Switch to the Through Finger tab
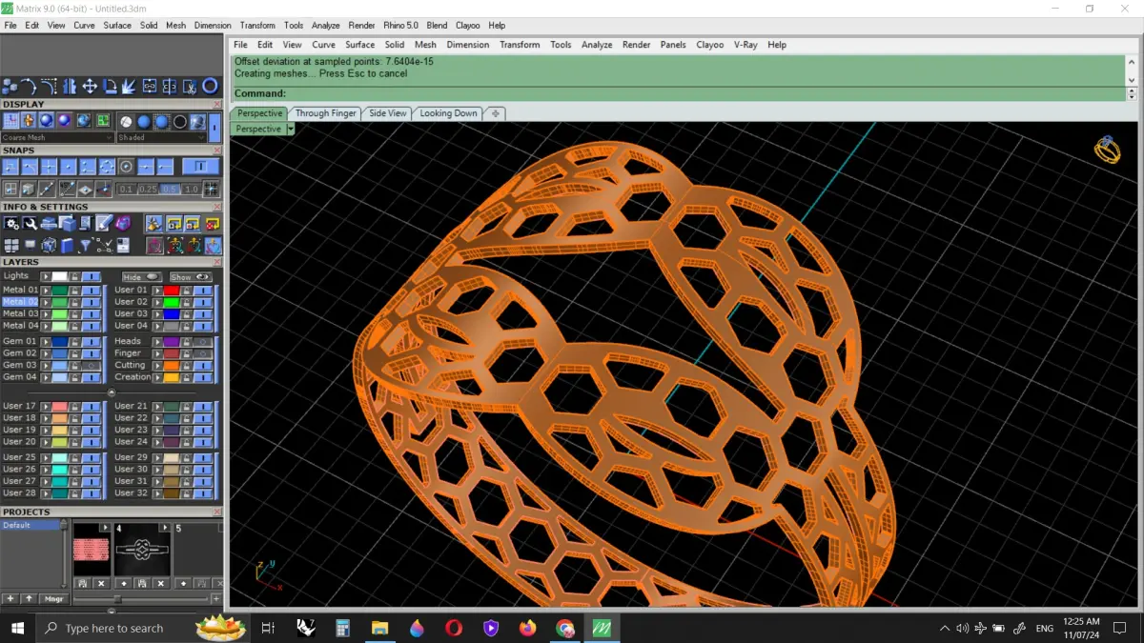The image size is (1144, 643). click(325, 113)
